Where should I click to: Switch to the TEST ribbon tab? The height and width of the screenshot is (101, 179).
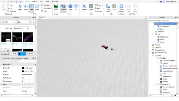pyautogui.click(x=42, y=2)
